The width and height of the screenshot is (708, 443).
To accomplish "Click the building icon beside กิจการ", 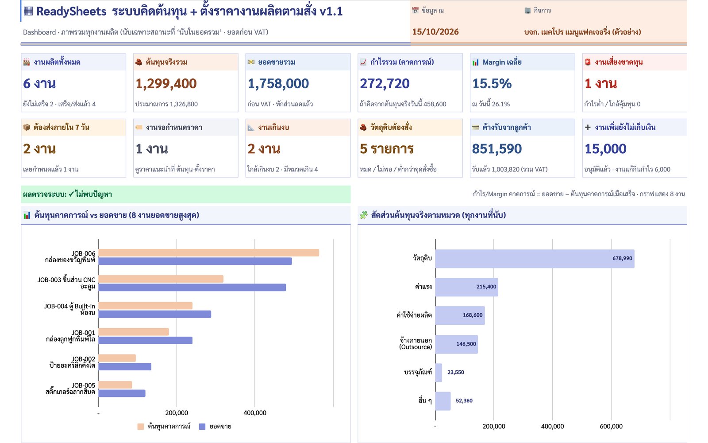I will [x=527, y=10].
